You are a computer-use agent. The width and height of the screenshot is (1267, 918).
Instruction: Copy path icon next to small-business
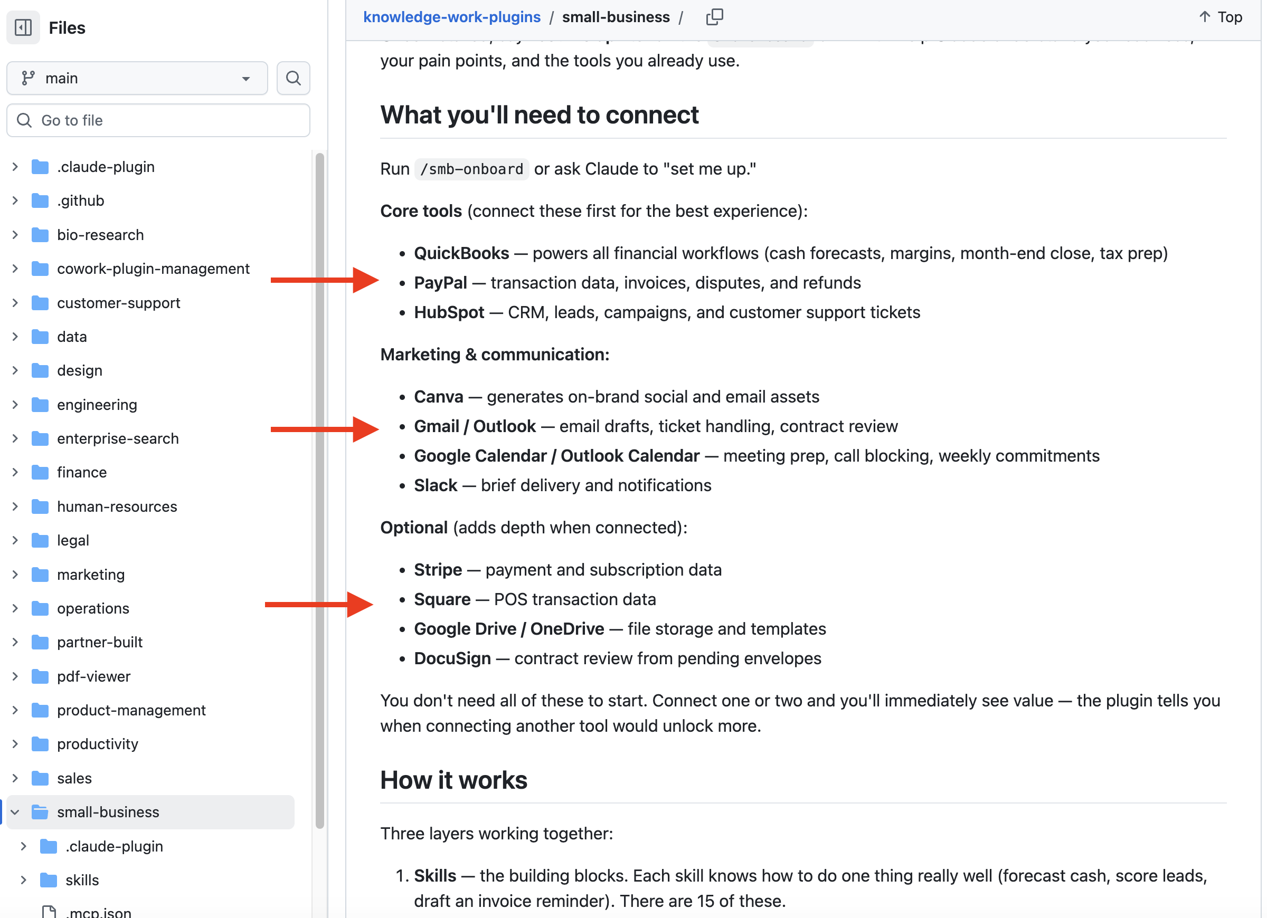click(x=714, y=17)
